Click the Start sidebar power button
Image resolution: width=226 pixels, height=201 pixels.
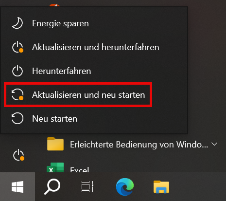point(18,155)
